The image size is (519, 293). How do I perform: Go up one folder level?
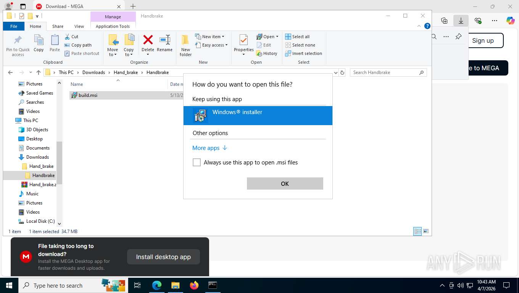39,72
